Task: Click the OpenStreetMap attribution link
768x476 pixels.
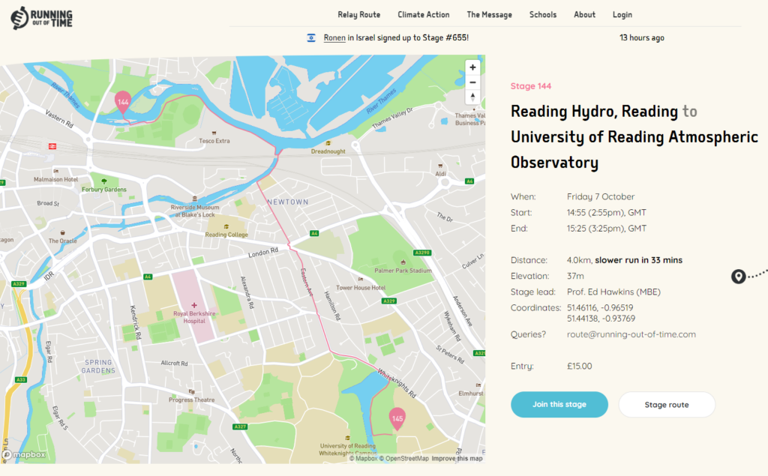Action: pyautogui.click(x=405, y=459)
